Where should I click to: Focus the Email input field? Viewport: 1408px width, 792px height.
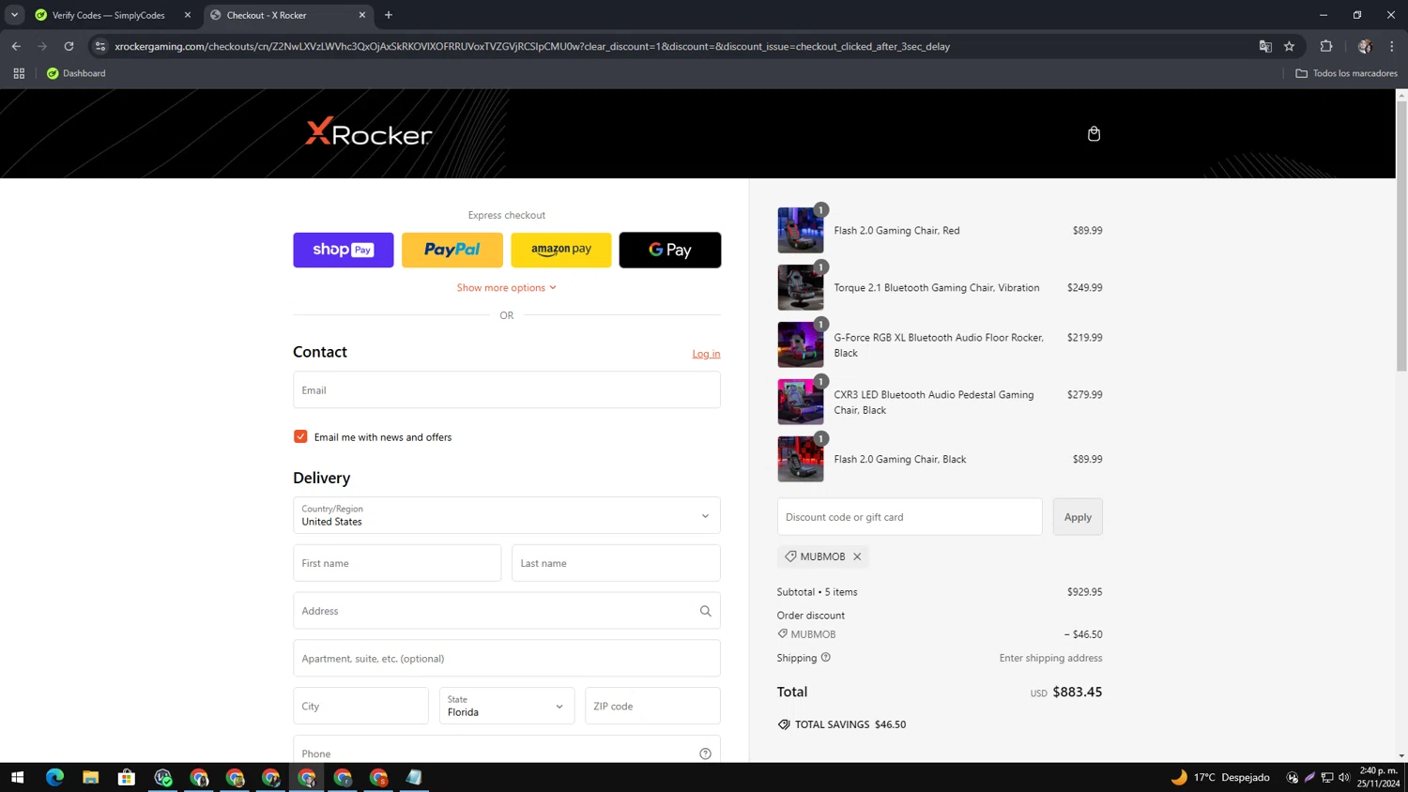click(x=507, y=389)
